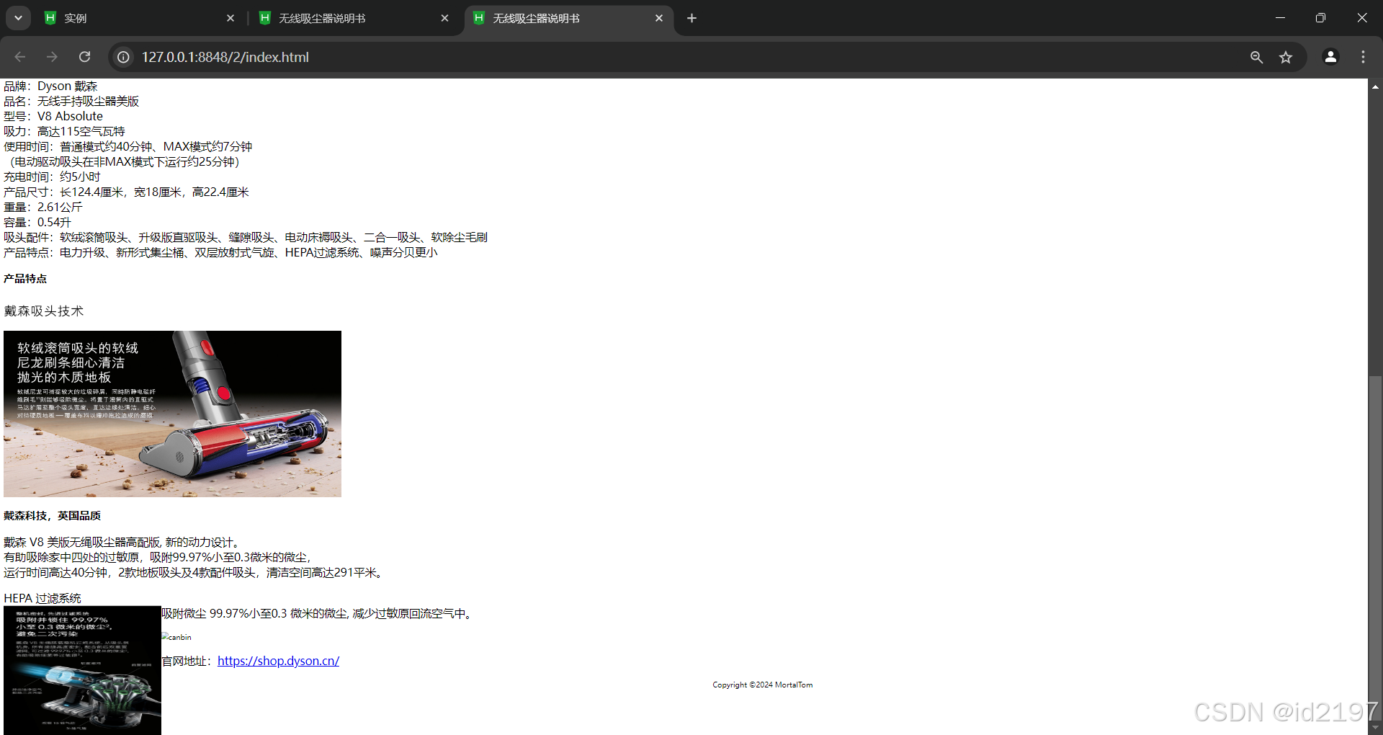Open the tab search dropdown arrow
Viewport: 1383px width, 735px height.
(18, 18)
